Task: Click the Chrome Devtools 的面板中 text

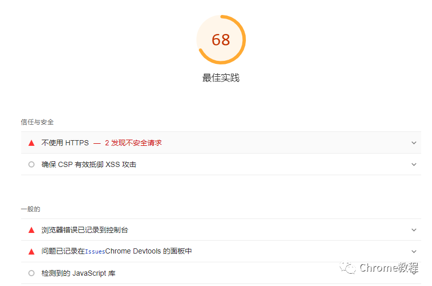Action: (148, 251)
